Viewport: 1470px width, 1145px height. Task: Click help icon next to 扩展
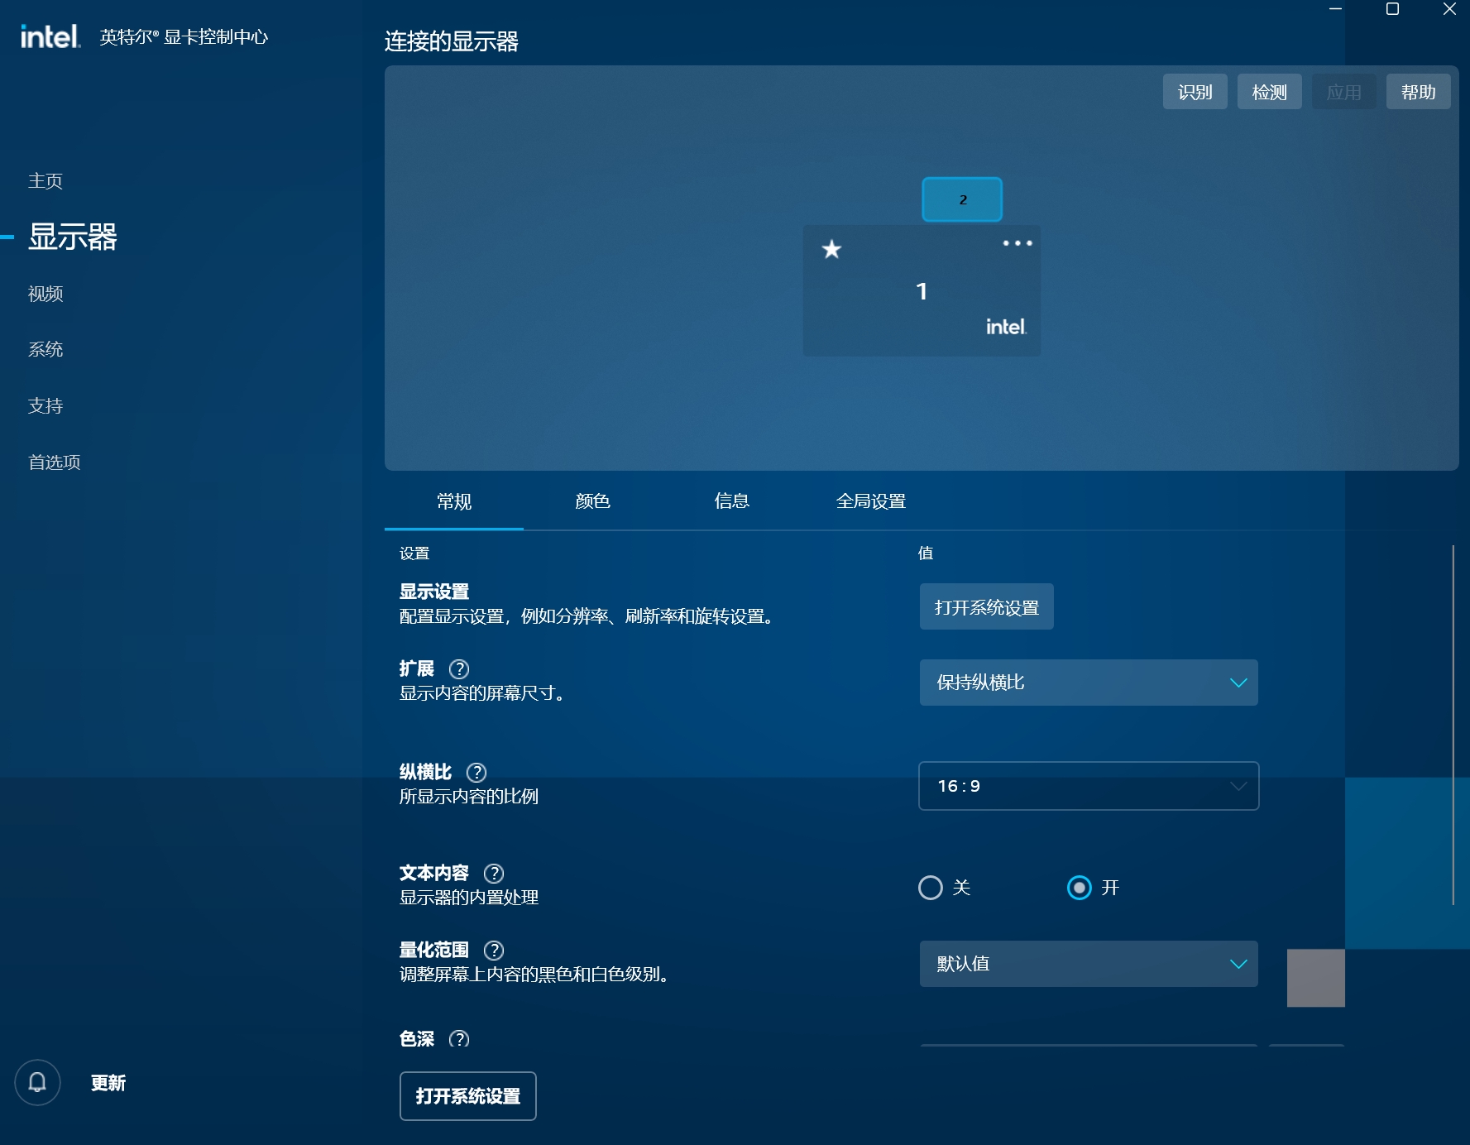(x=458, y=668)
